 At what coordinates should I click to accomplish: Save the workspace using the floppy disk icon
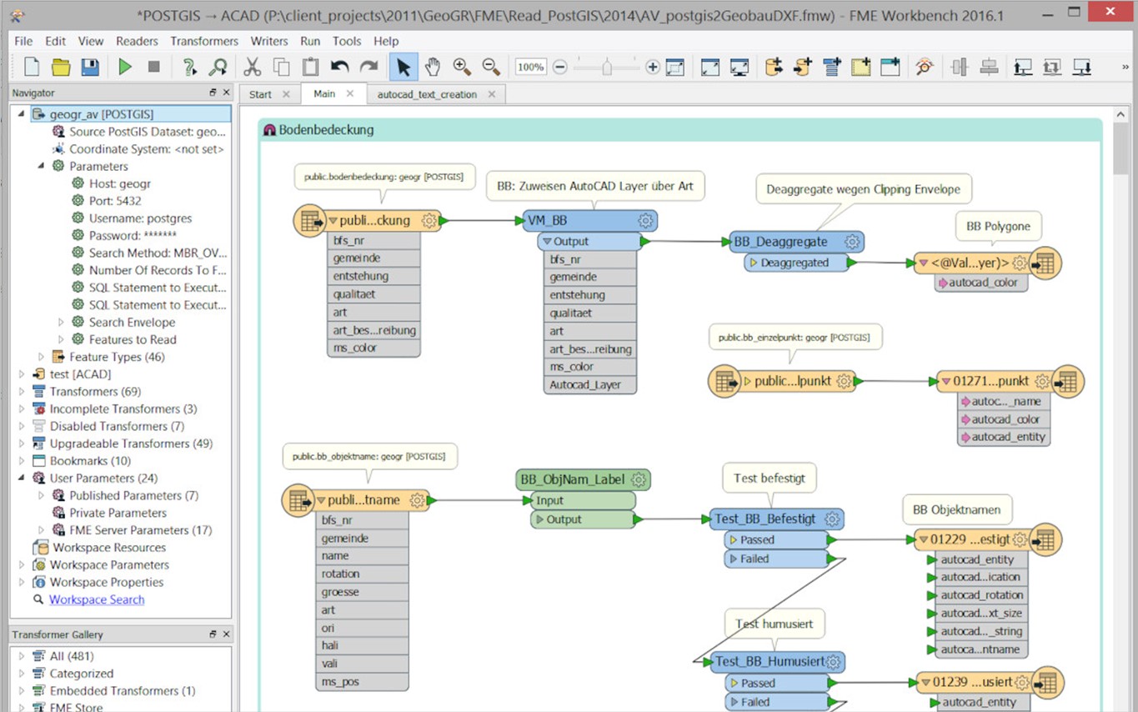tap(89, 68)
